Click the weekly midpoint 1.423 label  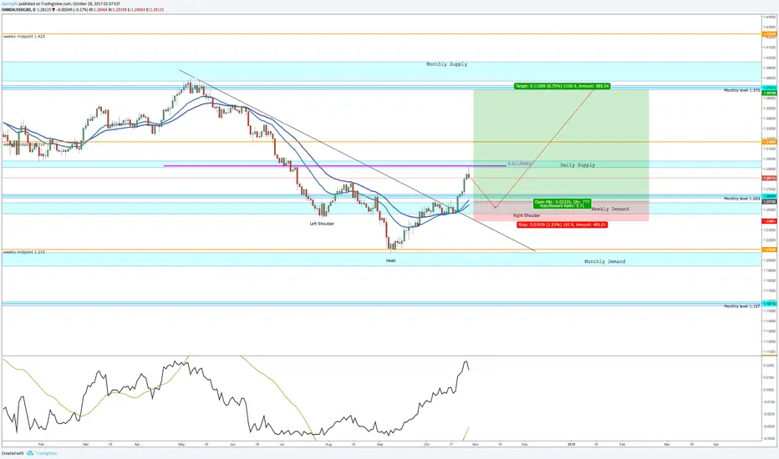[x=24, y=36]
